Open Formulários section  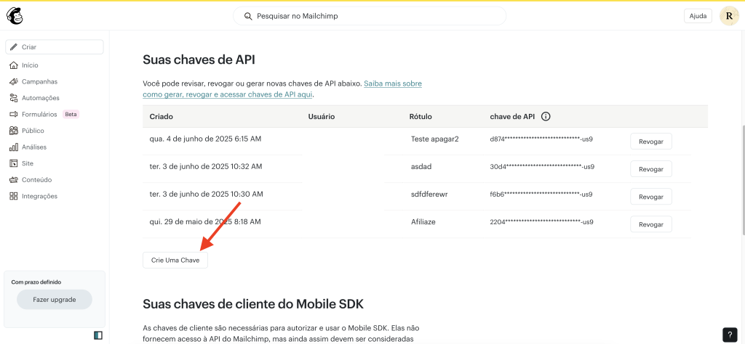(39, 114)
